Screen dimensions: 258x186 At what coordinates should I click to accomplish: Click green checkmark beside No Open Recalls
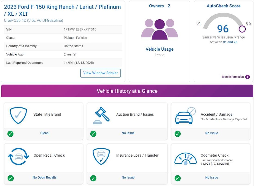(11, 178)
